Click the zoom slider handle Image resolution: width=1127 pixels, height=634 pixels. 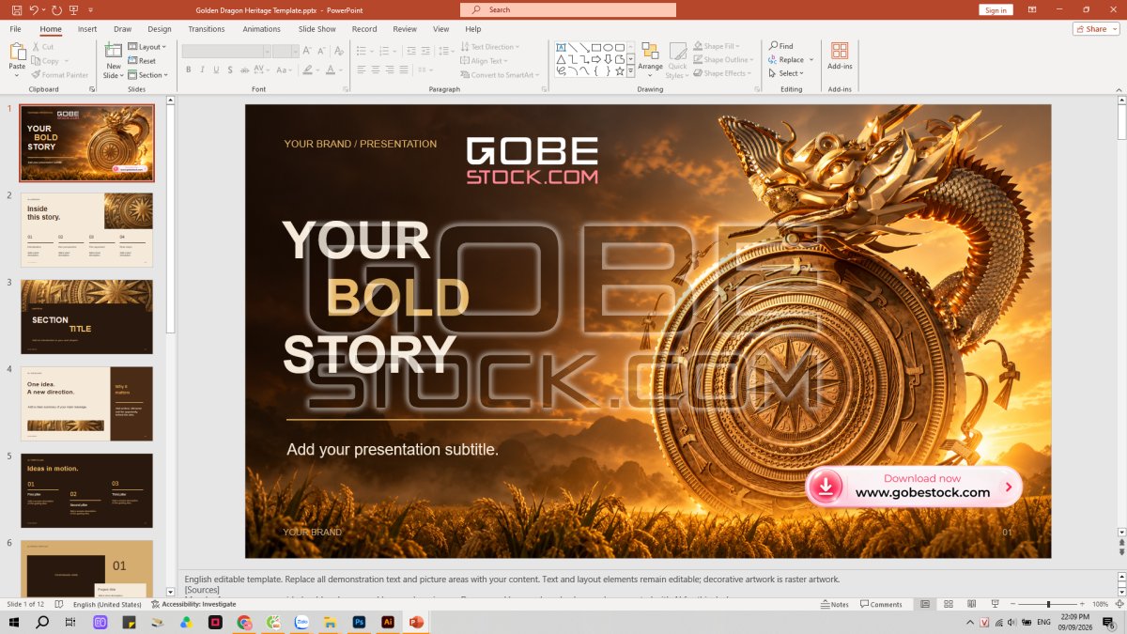(1049, 604)
